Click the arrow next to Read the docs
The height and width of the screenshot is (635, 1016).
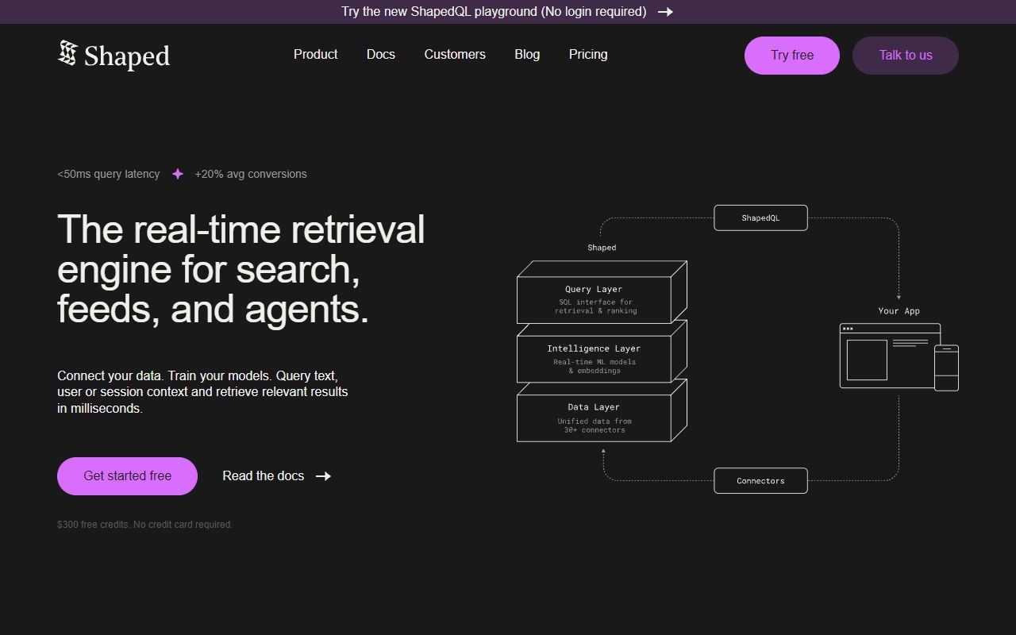[323, 476]
